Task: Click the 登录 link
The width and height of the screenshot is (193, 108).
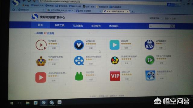Action: click(x=166, y=19)
